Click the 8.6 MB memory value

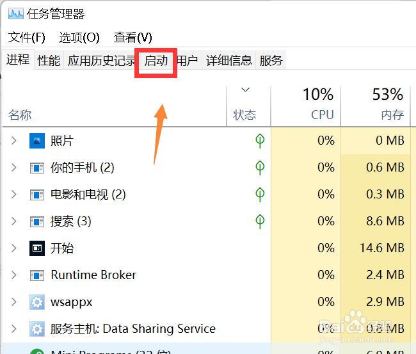point(385,221)
